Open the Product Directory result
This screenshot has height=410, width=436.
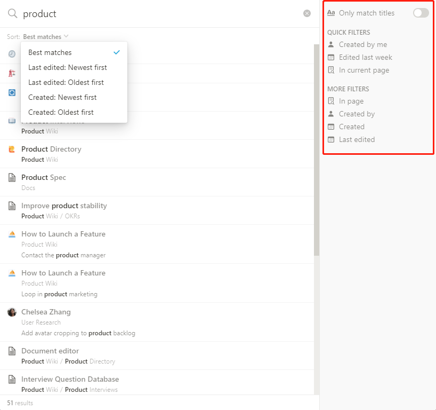pos(157,154)
